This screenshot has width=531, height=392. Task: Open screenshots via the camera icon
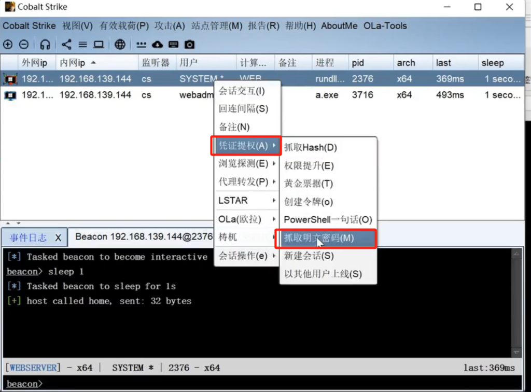[189, 45]
